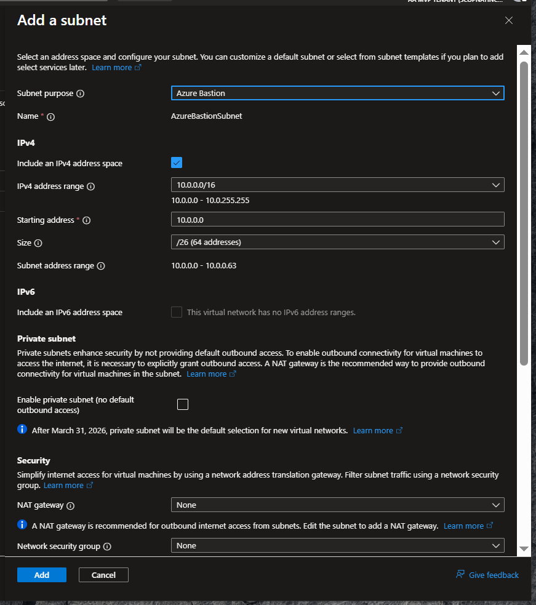Click the info icon next to Size
Image resolution: width=536 pixels, height=605 pixels.
coord(38,243)
